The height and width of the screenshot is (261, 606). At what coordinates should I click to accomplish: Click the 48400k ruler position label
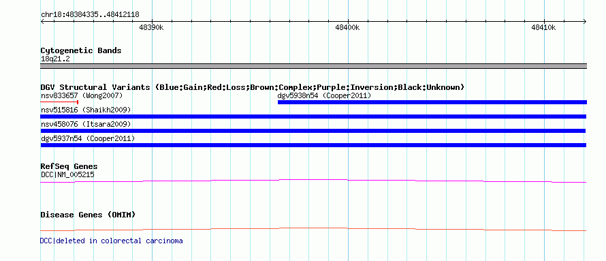coord(347,28)
